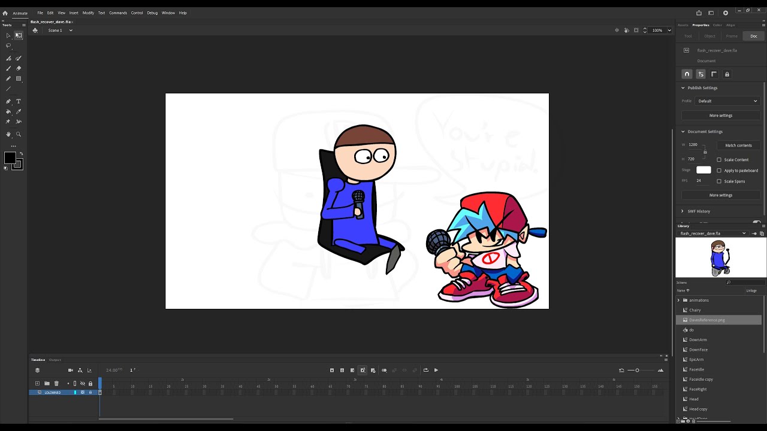This screenshot has width=767, height=431.
Task: Add a camera layer in the timeline
Action: pyautogui.click(x=70, y=370)
